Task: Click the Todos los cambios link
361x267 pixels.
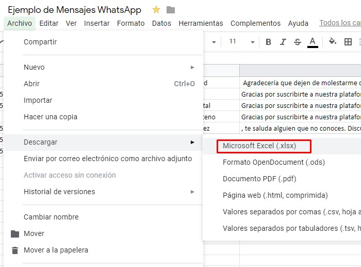Action: [x=340, y=23]
